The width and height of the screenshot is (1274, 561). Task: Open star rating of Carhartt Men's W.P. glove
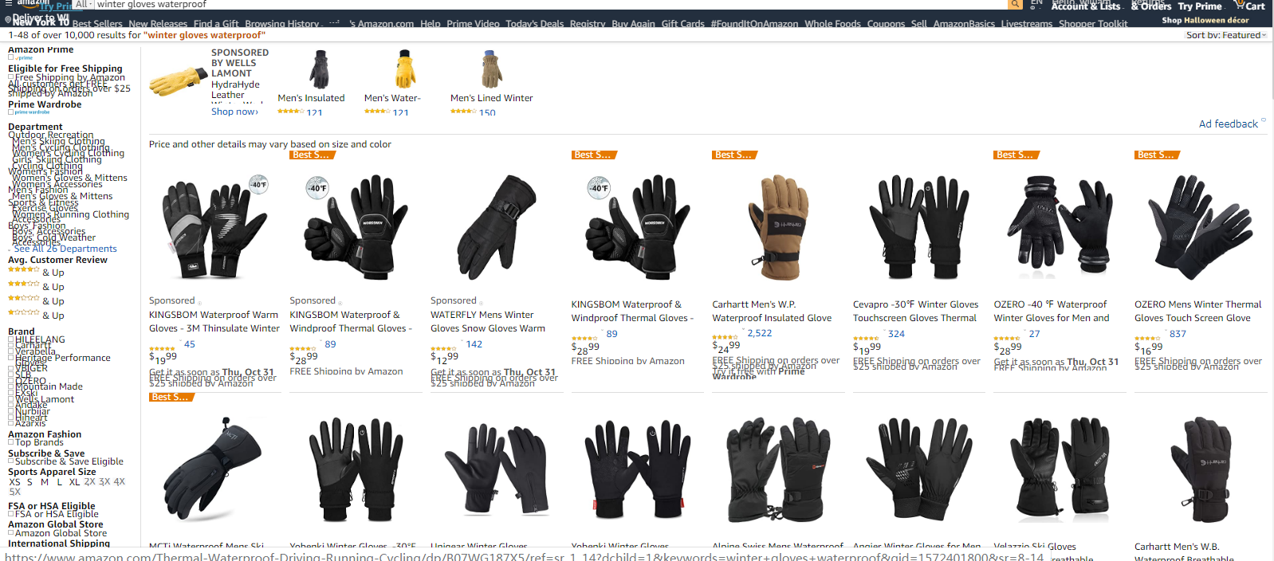[x=725, y=337]
